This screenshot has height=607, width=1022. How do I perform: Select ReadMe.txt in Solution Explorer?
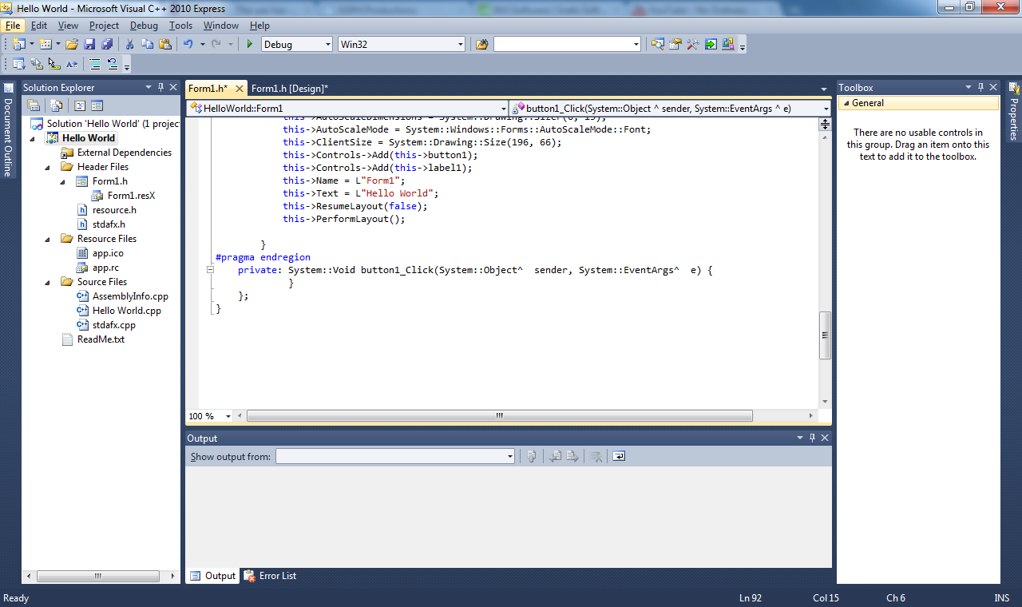[101, 339]
